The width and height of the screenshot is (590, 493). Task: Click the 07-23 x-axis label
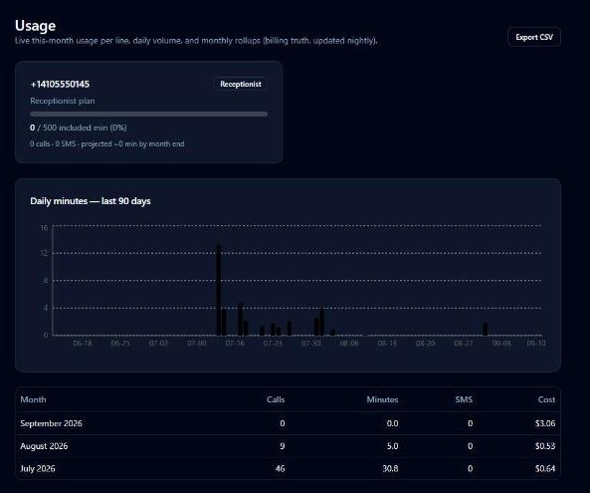tap(273, 343)
